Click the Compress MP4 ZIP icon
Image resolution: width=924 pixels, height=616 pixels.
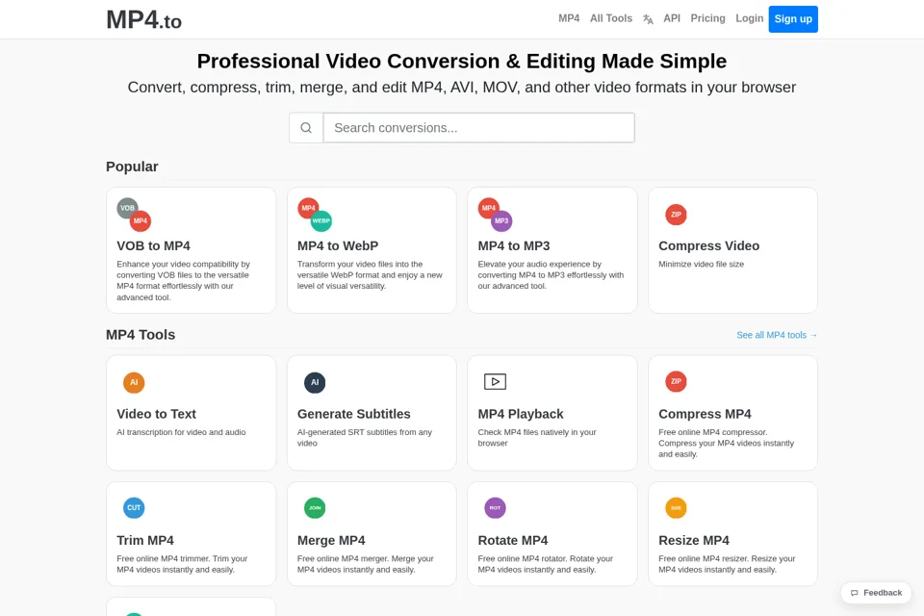pyautogui.click(x=676, y=381)
